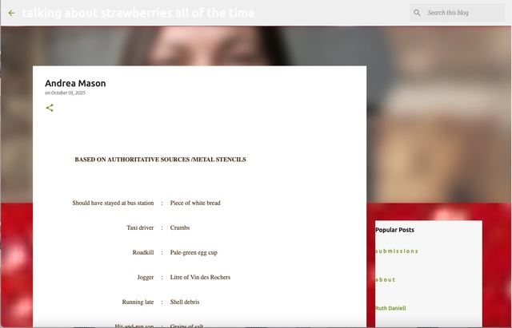
Task: Click the 'Roadkill' entry in the poem
Action: tap(142, 253)
